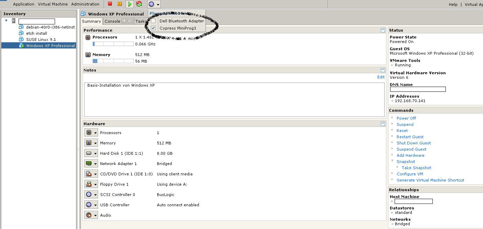Click inside the Notes text box
Screen dimensions: 483x229
coord(234,100)
